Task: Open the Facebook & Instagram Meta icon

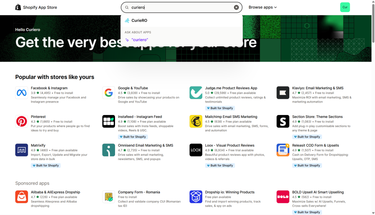Action: click(22, 92)
